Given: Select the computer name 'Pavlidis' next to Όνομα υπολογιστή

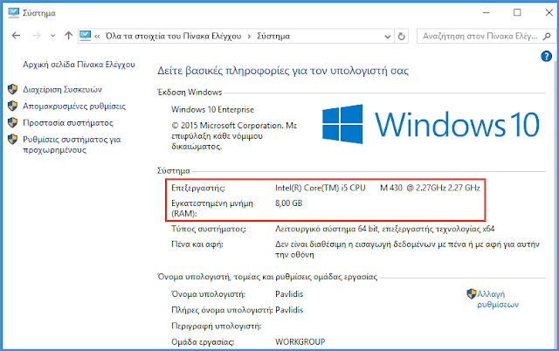Looking at the screenshot, I should tap(289, 294).
